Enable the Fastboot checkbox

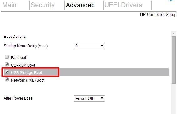[x=7, y=57]
